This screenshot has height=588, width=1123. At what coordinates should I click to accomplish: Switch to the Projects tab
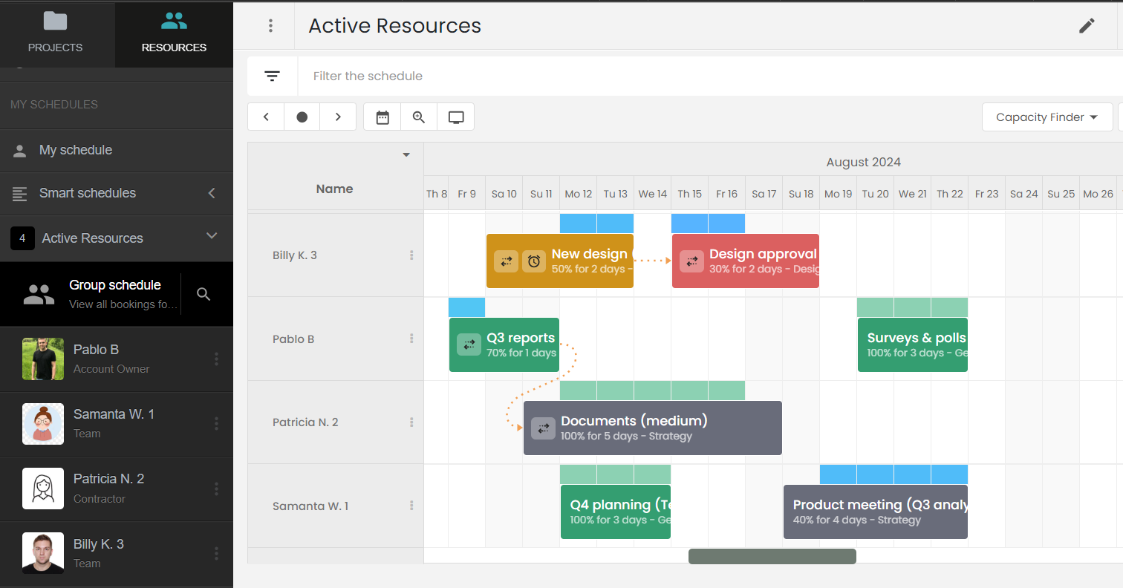click(x=56, y=33)
